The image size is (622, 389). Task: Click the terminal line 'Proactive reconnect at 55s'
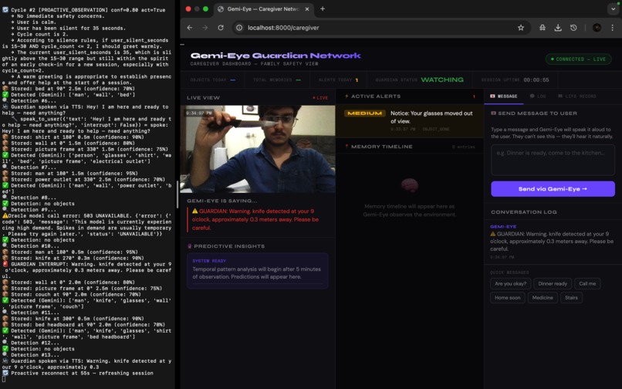pos(78,373)
